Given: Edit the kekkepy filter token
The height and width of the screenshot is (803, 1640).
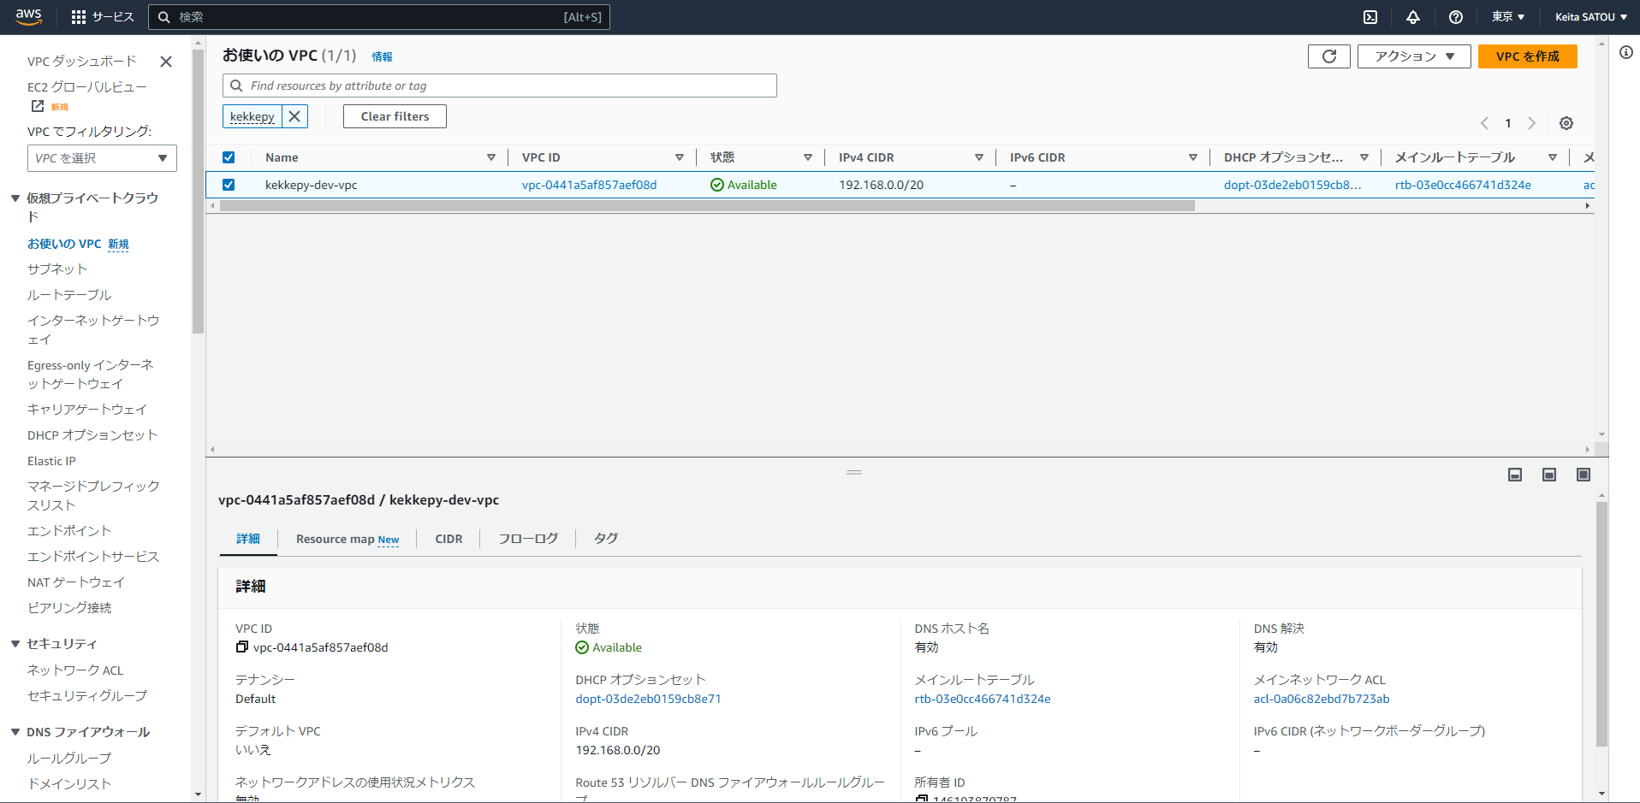Looking at the screenshot, I should [253, 116].
